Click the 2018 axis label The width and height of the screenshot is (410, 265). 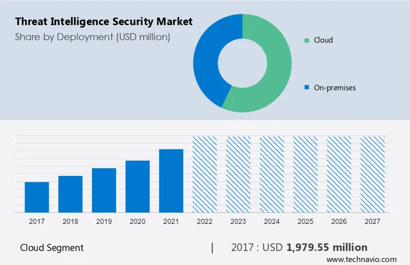coord(70,221)
